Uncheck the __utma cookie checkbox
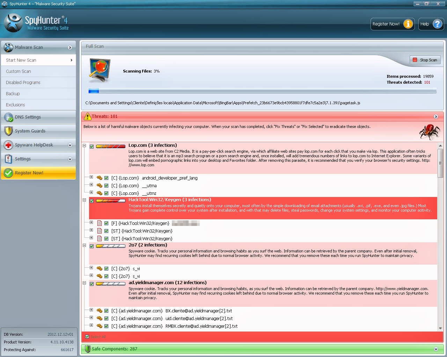Viewport: 447px width, 357px height. [x=107, y=185]
